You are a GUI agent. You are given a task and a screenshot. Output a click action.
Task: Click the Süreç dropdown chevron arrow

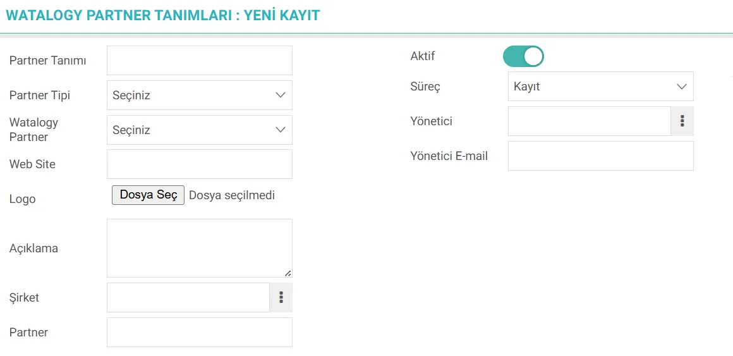[x=681, y=87]
